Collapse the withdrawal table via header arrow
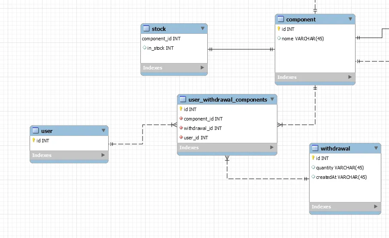 pyautogui.click(x=376, y=148)
